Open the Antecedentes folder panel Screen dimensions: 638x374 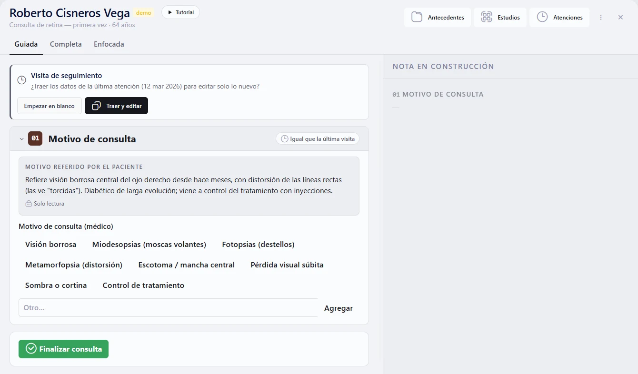(438, 18)
